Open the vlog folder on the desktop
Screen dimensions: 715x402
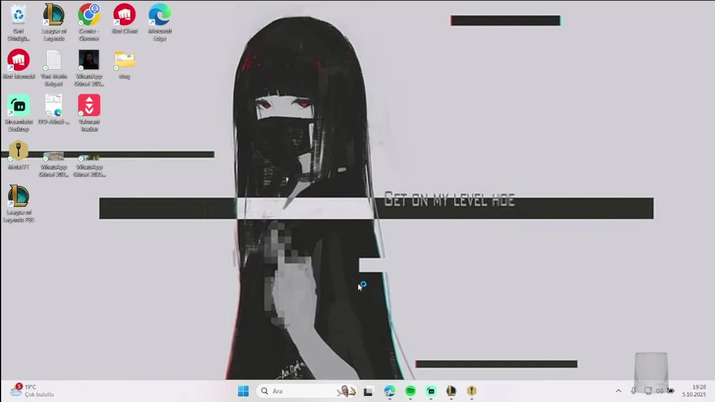point(124,64)
